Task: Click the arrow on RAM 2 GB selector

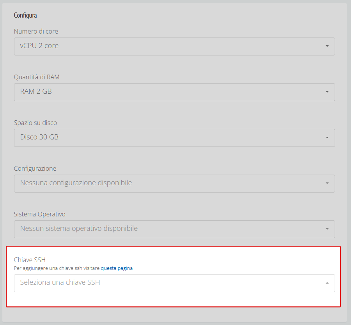Action: [x=327, y=92]
